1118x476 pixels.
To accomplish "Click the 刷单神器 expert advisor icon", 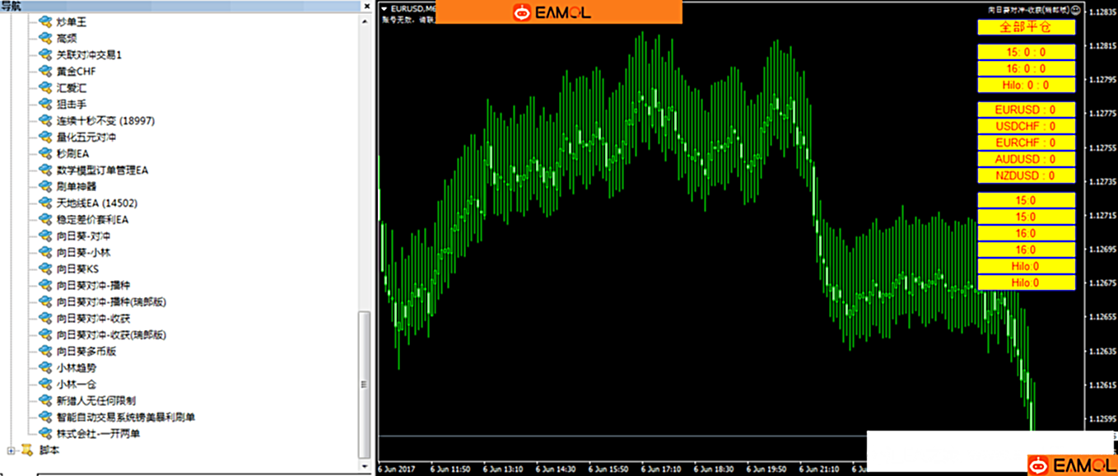I will point(44,187).
